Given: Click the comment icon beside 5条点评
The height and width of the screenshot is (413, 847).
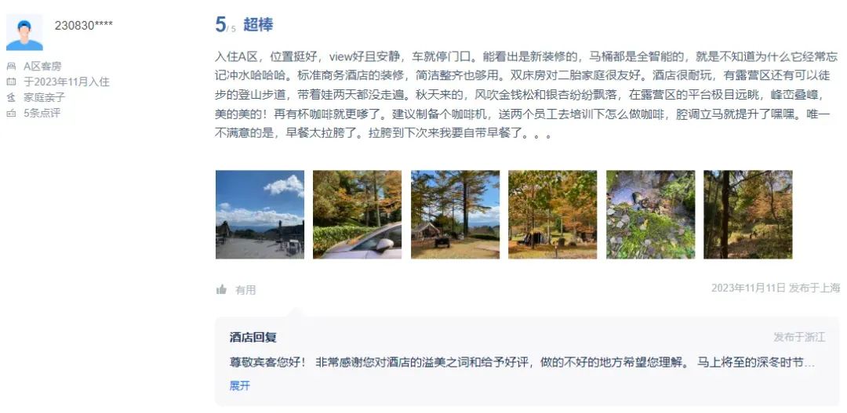Looking at the screenshot, I should point(11,114).
